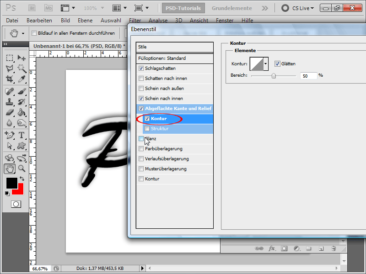
Task: Enable the Struktur checkbox
Action: tap(147, 128)
